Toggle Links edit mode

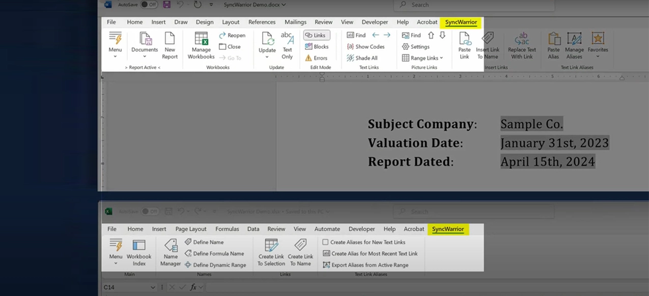pos(317,35)
